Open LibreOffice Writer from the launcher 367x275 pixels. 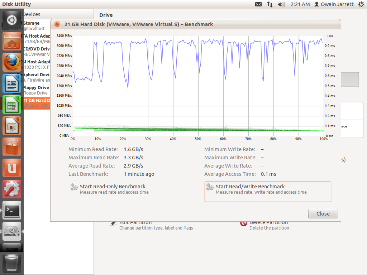click(12, 83)
